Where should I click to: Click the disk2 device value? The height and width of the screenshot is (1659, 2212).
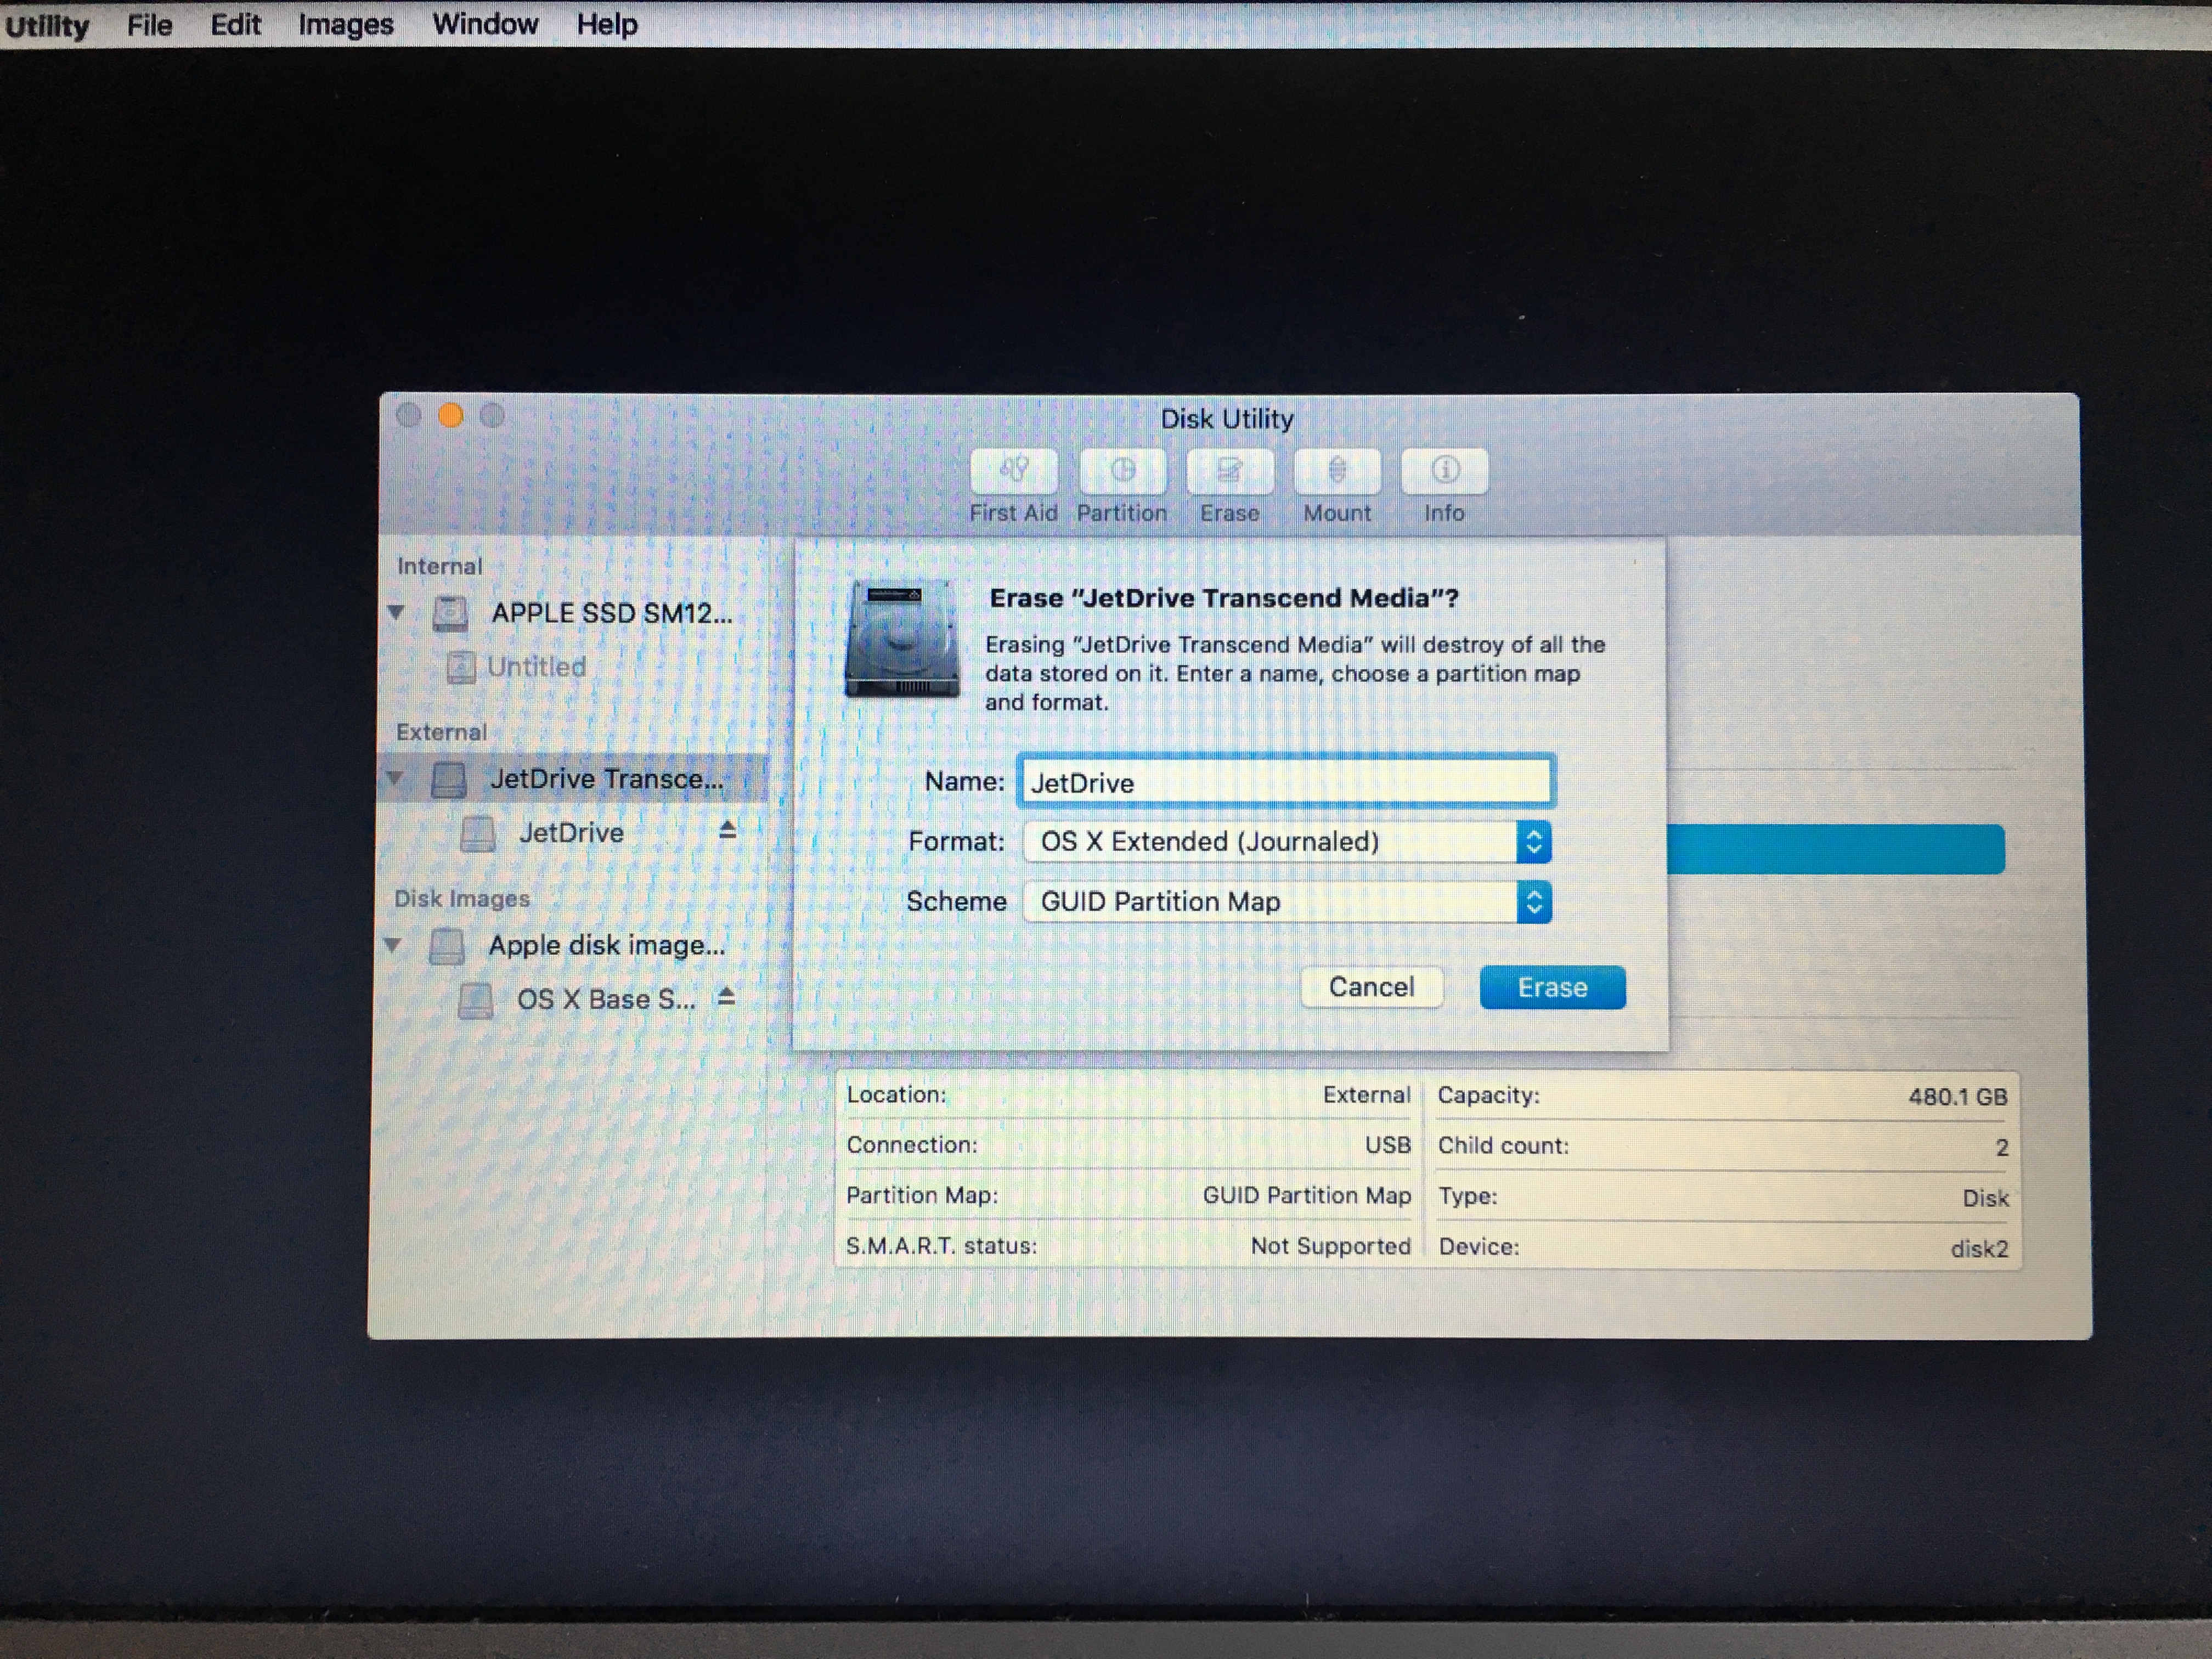click(1979, 1249)
